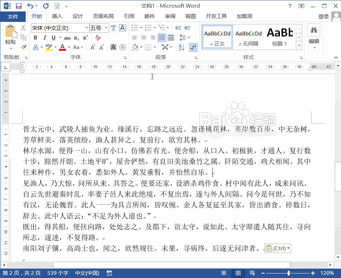Screen dimensions: 341x278
Task: Toggle Italic formatting
Action: click(44, 38)
